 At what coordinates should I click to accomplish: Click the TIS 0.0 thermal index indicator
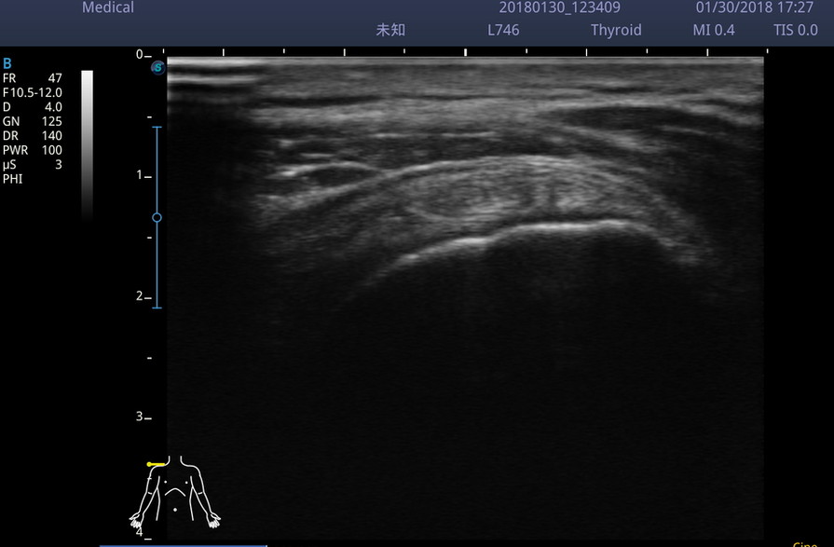click(795, 30)
